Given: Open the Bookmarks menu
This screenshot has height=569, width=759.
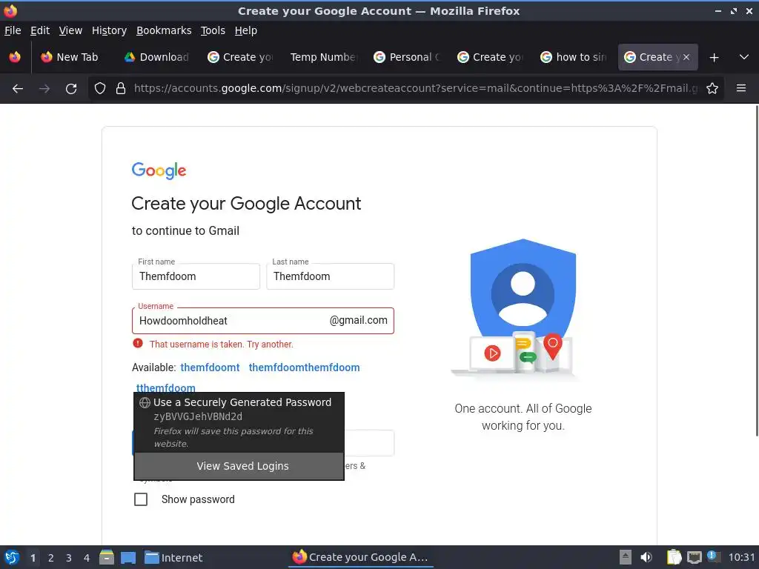Looking at the screenshot, I should [164, 30].
